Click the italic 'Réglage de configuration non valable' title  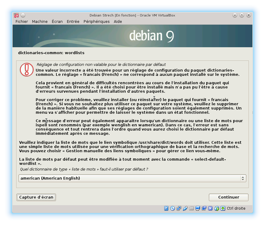pyautogui.click(x=101, y=65)
